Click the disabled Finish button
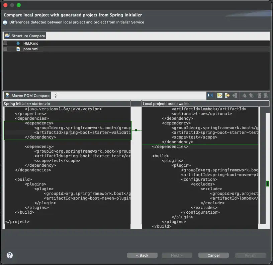 [x=250, y=255]
